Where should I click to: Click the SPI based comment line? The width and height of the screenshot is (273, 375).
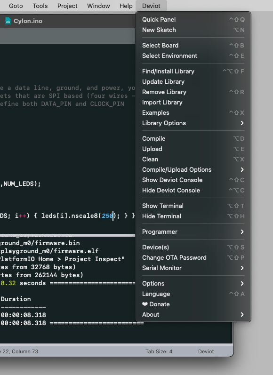point(67,96)
